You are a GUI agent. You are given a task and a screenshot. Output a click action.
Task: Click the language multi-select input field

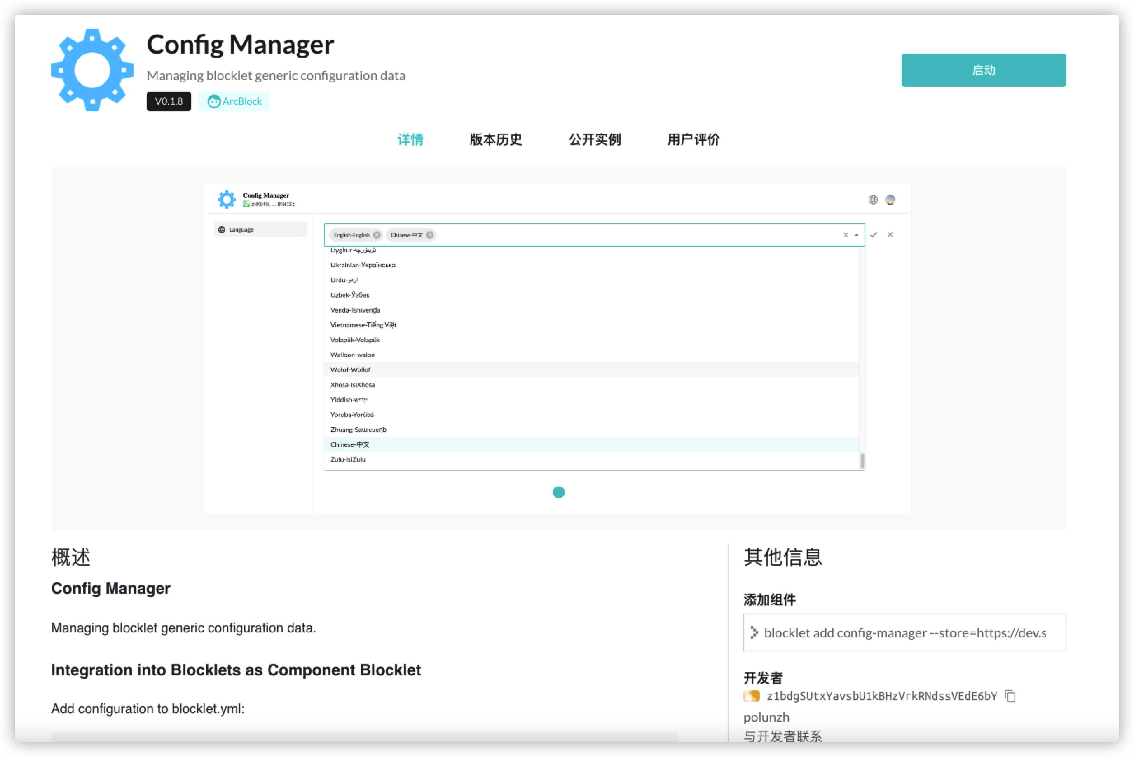594,235
